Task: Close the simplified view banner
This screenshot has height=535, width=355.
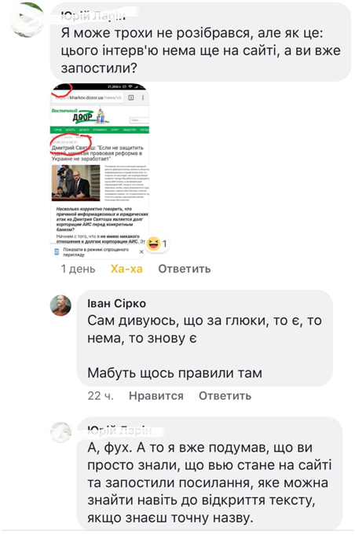Action: [141, 252]
